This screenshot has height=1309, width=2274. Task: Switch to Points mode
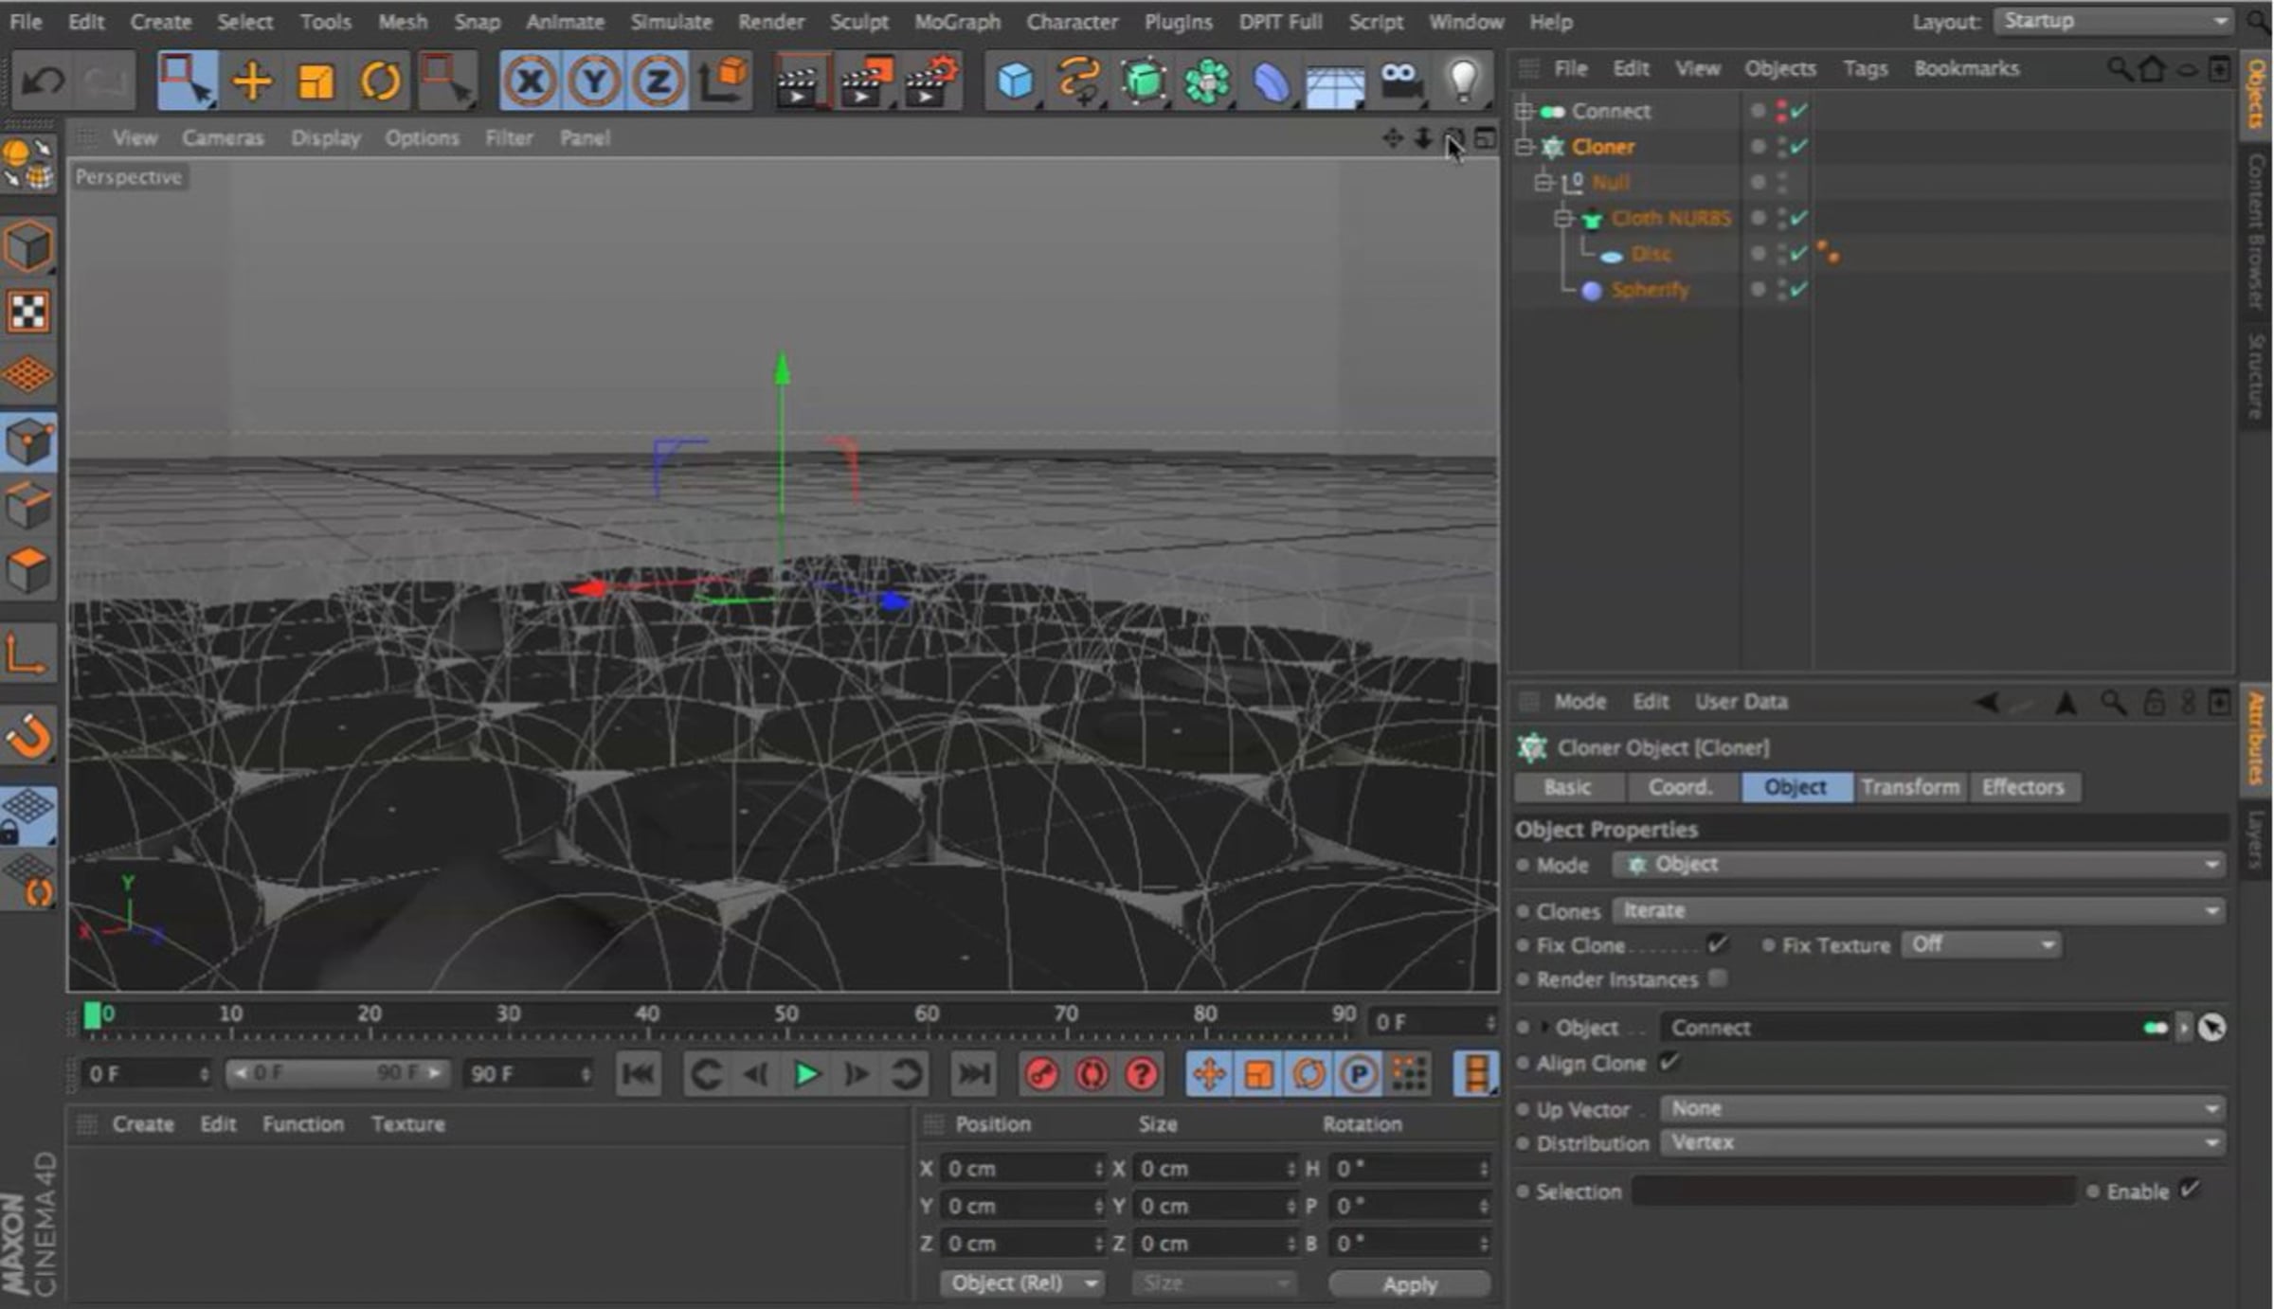point(28,441)
